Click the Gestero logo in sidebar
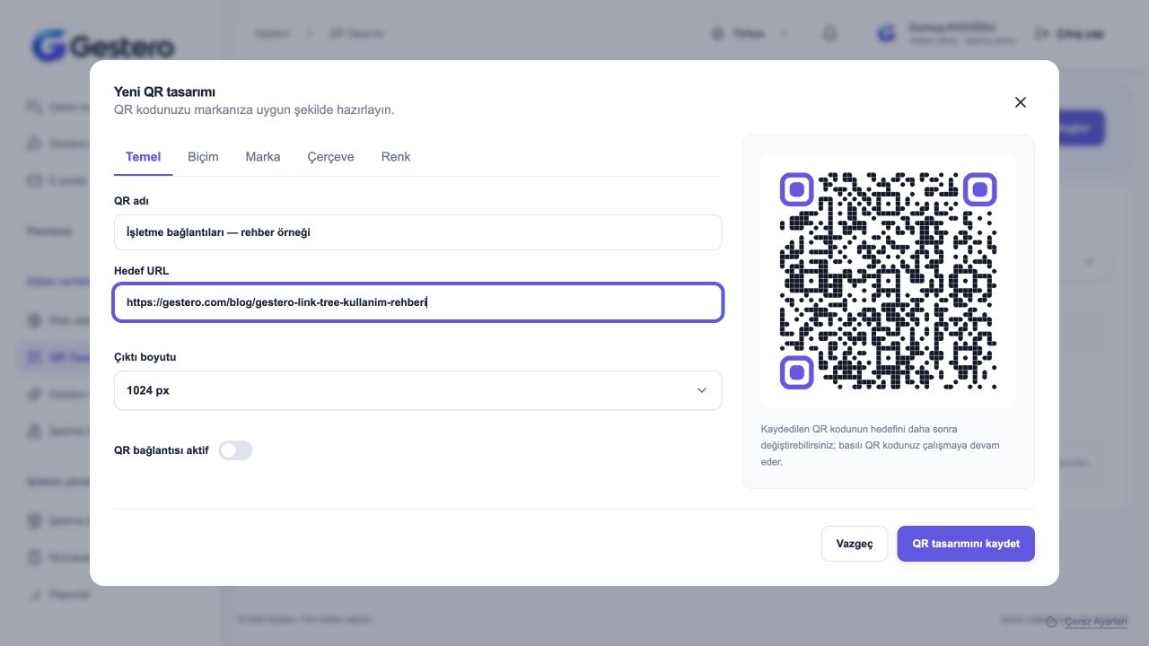Screen dimensions: 1149x646 [103, 46]
